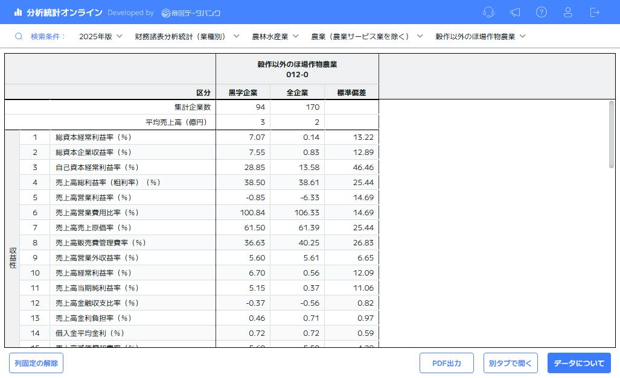Open the user account icon
Screen dimensions: 620x378
point(568,12)
